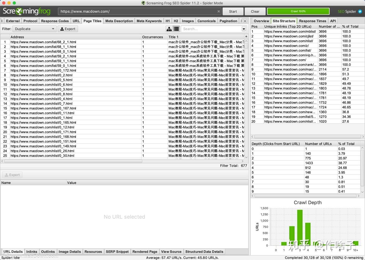Select the Site Structure tab
The image size is (365, 260).
click(x=284, y=21)
